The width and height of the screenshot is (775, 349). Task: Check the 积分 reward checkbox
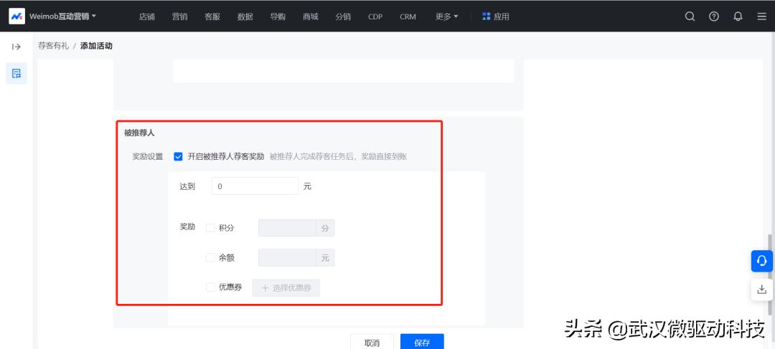(x=210, y=228)
